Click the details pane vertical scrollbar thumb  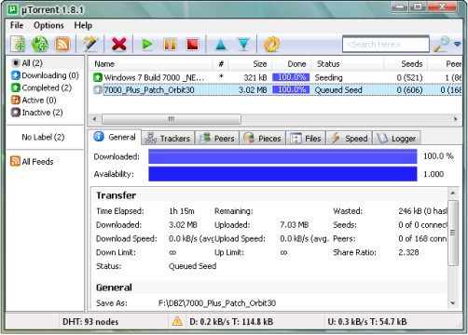coord(453,233)
